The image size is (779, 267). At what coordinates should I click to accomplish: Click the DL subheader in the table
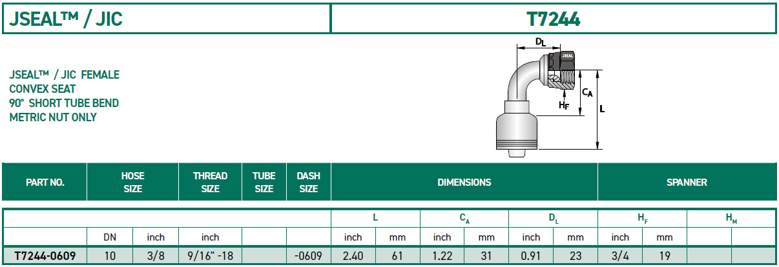(554, 220)
